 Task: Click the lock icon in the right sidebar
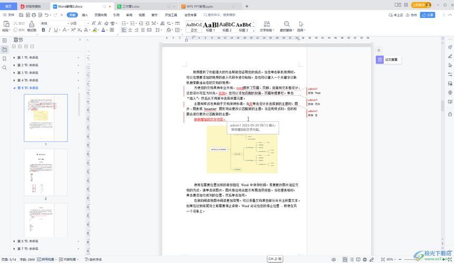(x=450, y=114)
